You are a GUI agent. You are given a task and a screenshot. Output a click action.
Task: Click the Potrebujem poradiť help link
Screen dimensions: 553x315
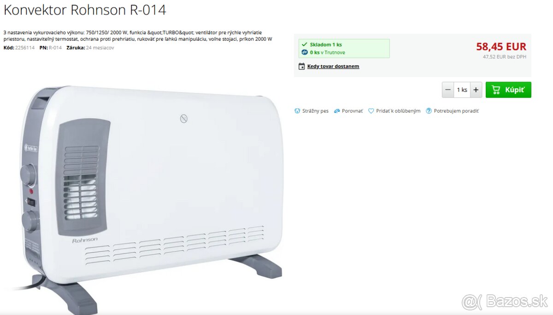[x=456, y=111]
